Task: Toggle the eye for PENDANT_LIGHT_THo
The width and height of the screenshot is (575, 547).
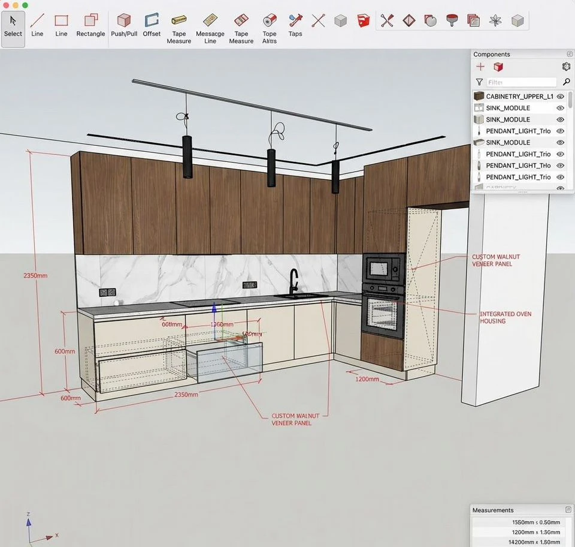Action: point(560,166)
